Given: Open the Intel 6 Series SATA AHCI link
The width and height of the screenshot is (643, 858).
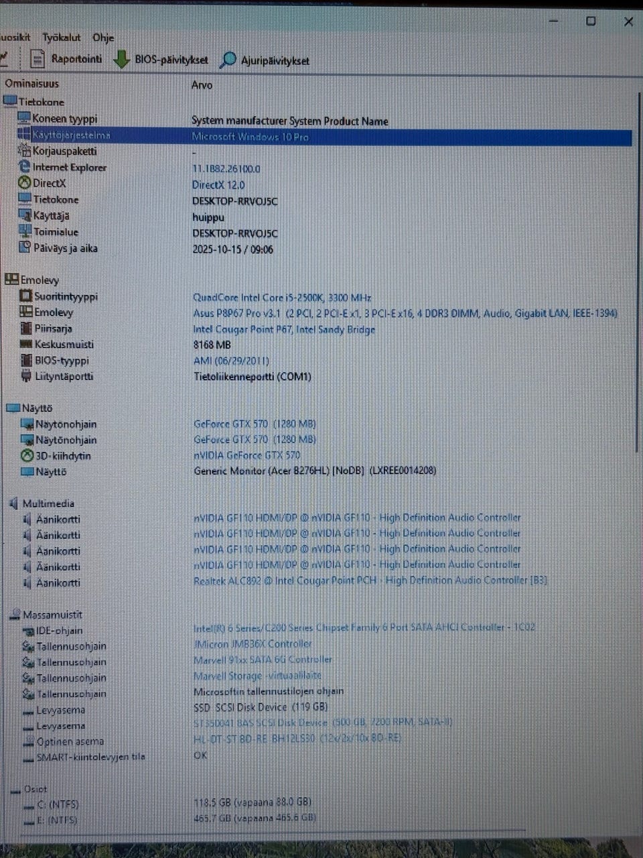Looking at the screenshot, I should point(364,628).
